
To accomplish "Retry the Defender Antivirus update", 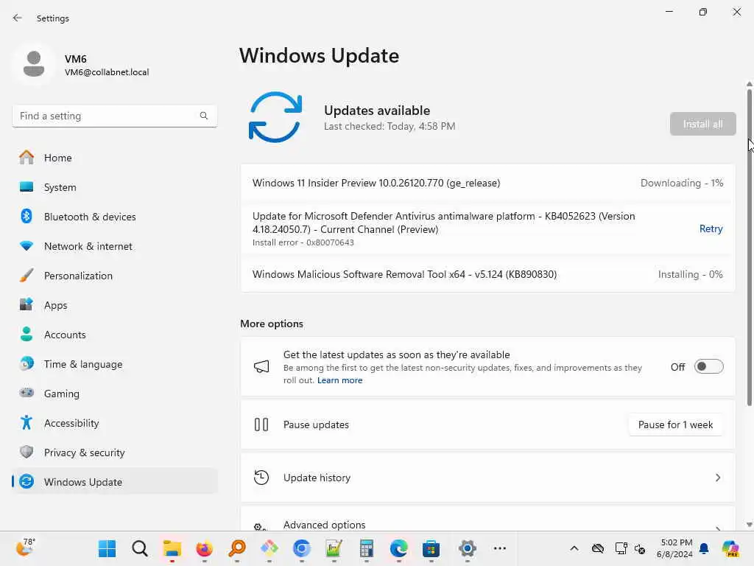I will point(711,228).
